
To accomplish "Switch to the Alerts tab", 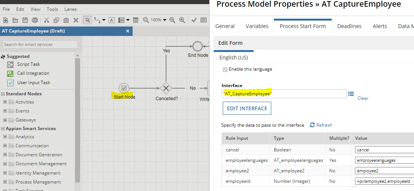I will click(x=380, y=26).
